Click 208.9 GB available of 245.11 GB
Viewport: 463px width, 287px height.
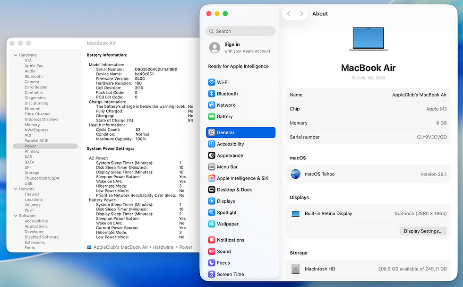pos(412,269)
